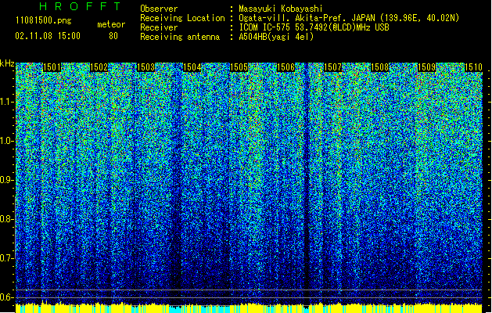Click the 1506 time marker label
This screenshot has height=313, width=492.
[x=286, y=67]
